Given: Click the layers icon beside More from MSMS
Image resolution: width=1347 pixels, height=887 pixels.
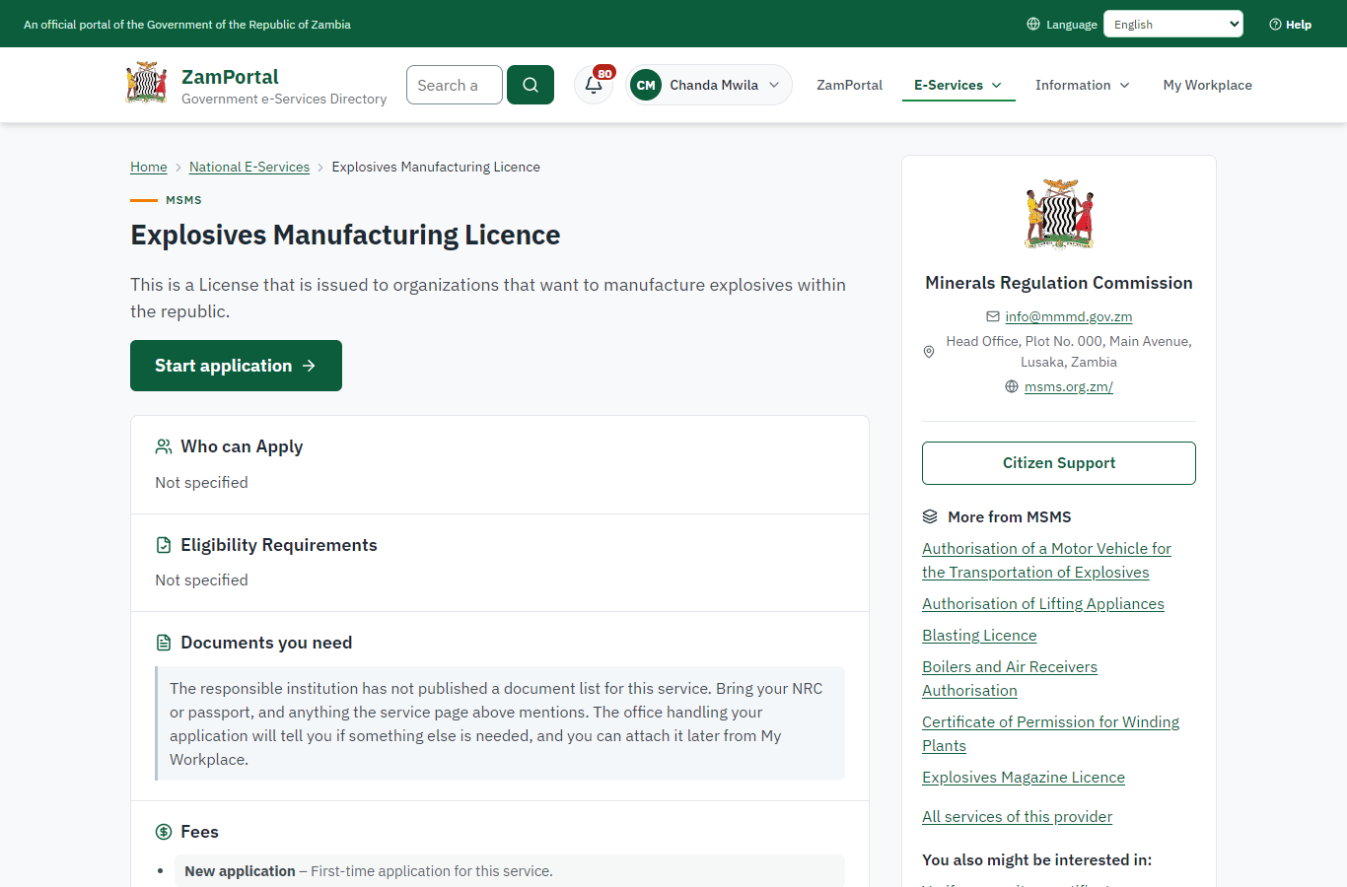Looking at the screenshot, I should pos(930,516).
